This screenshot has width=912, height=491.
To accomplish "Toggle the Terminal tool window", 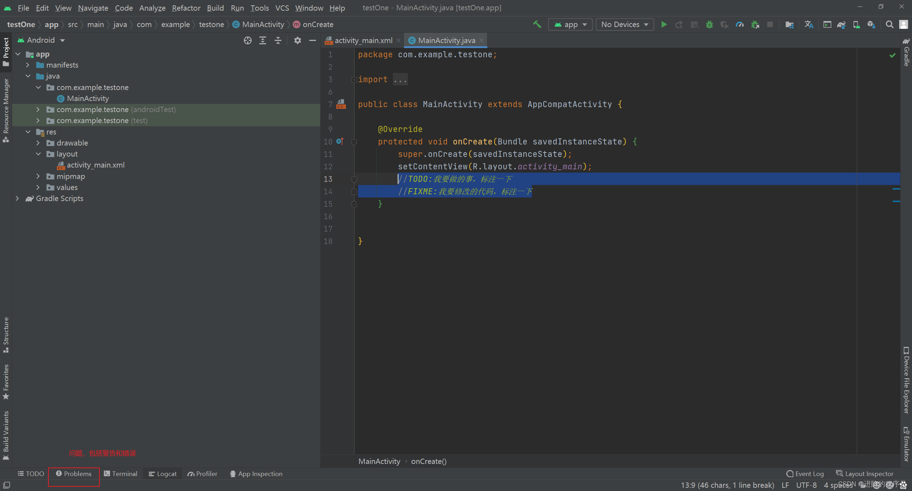I will [x=121, y=474].
